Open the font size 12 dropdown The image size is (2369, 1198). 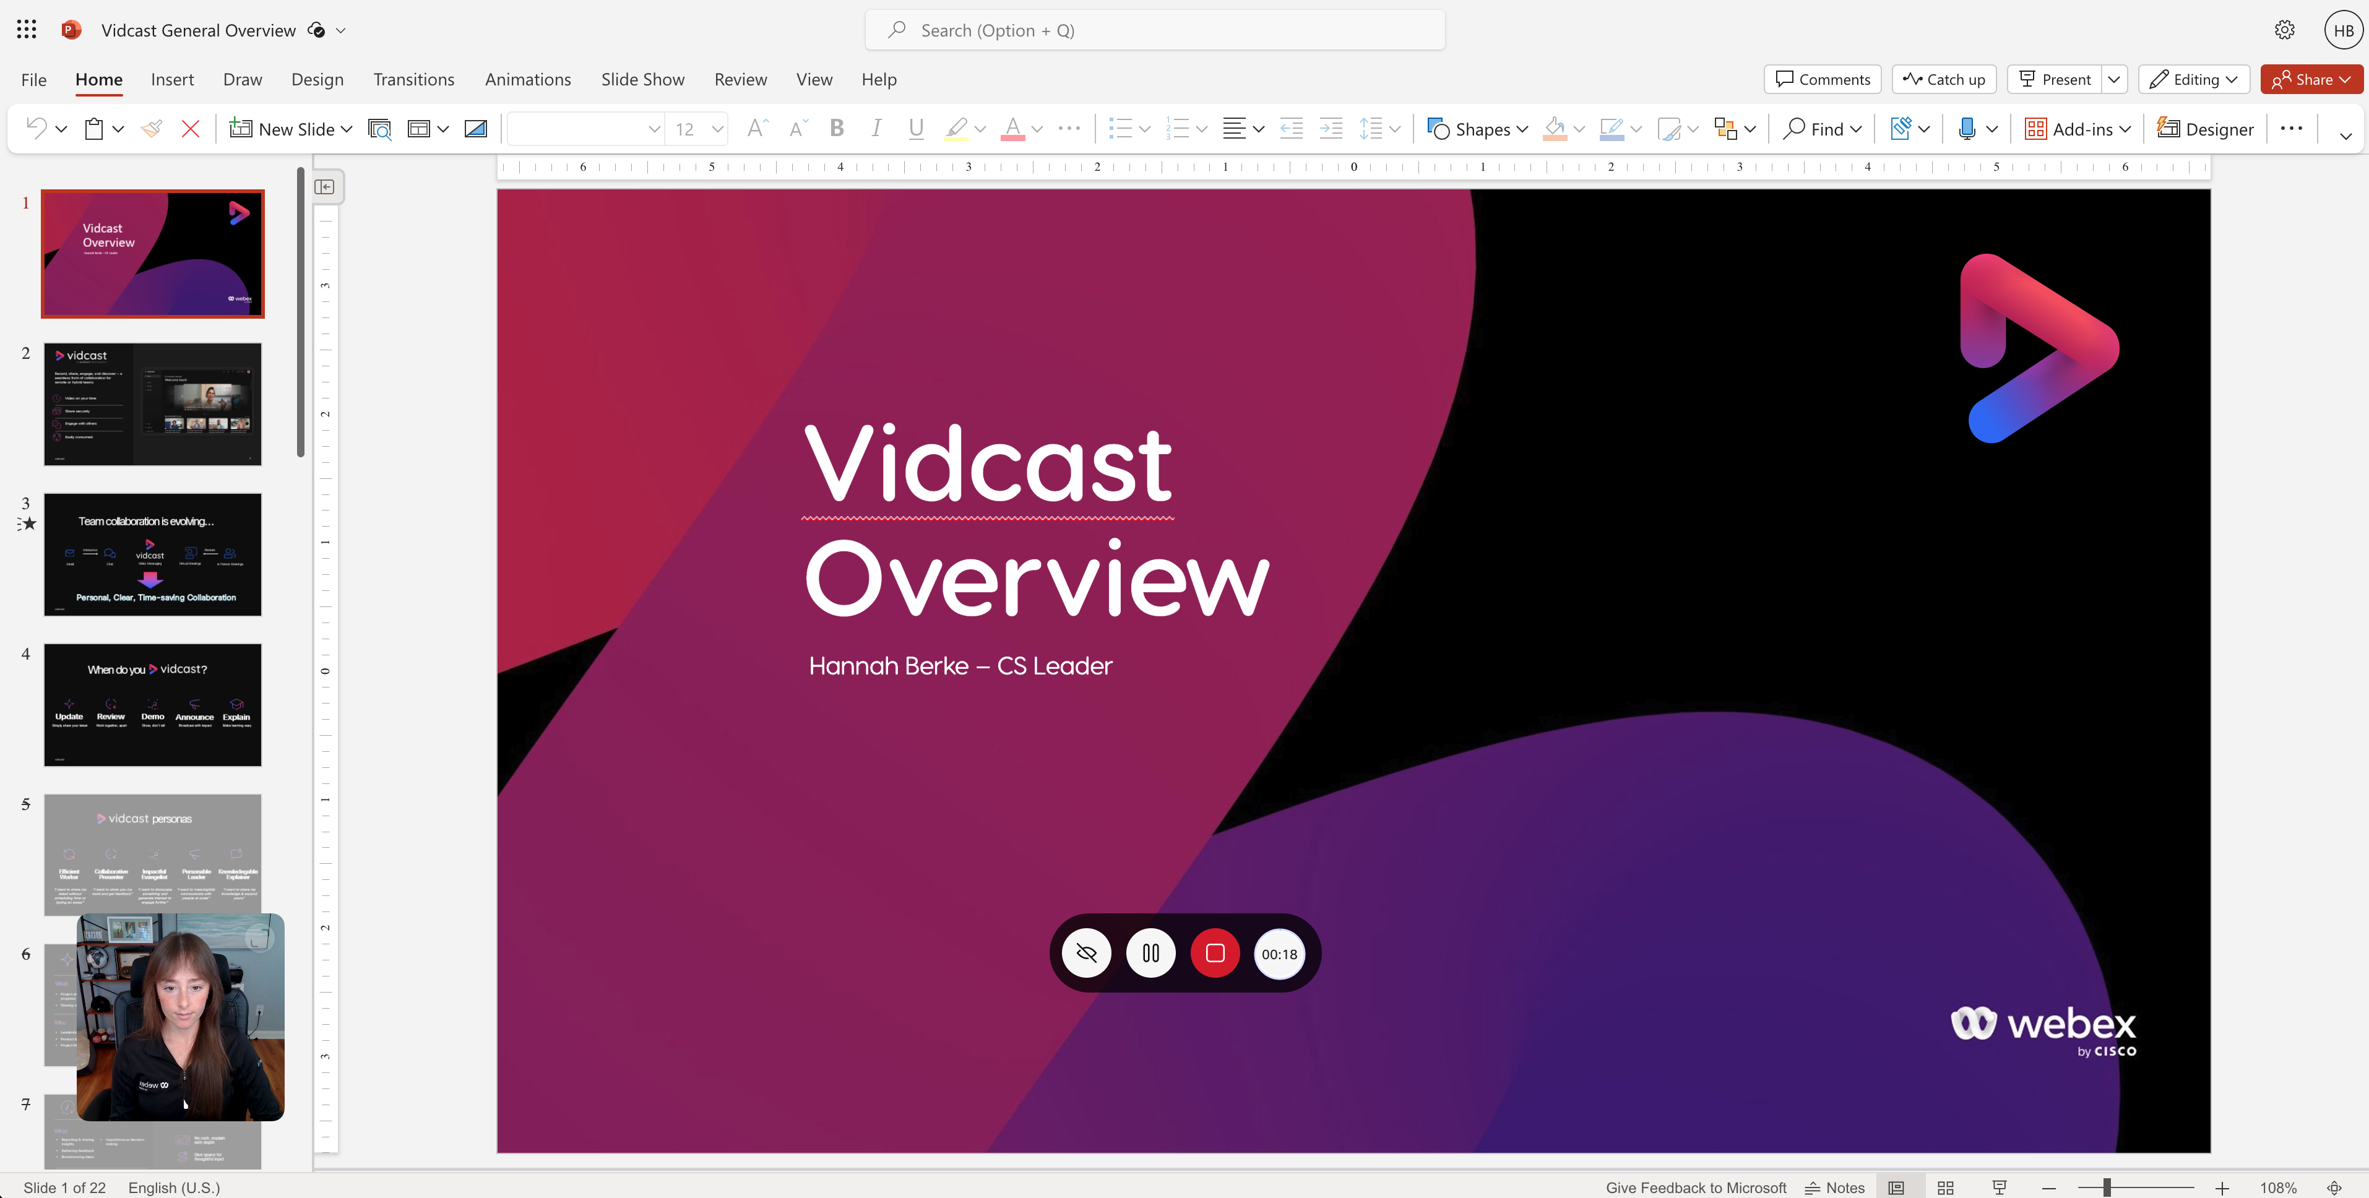718,129
